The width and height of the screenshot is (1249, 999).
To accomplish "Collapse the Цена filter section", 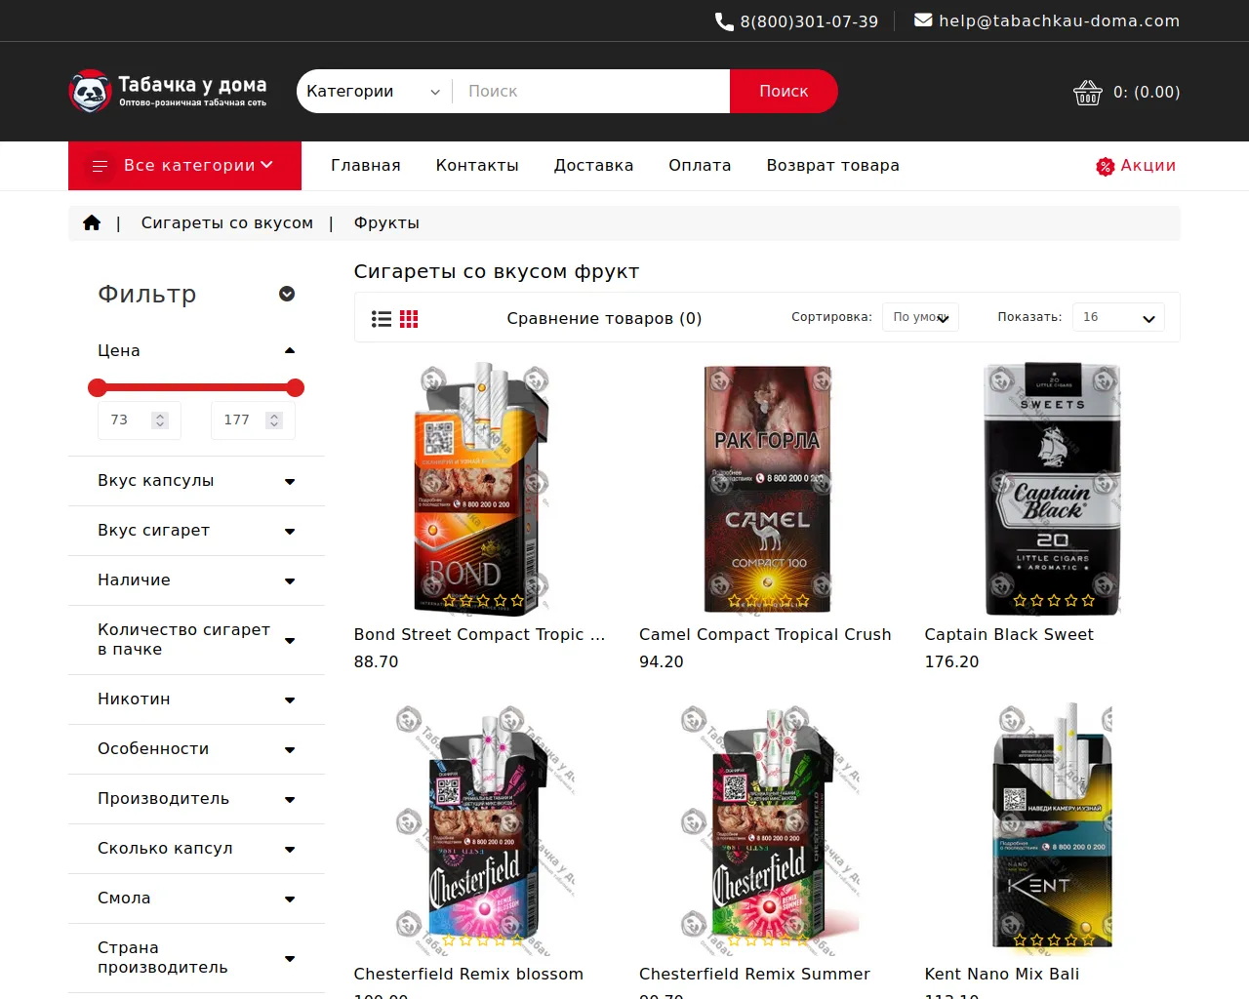I will pos(289,350).
